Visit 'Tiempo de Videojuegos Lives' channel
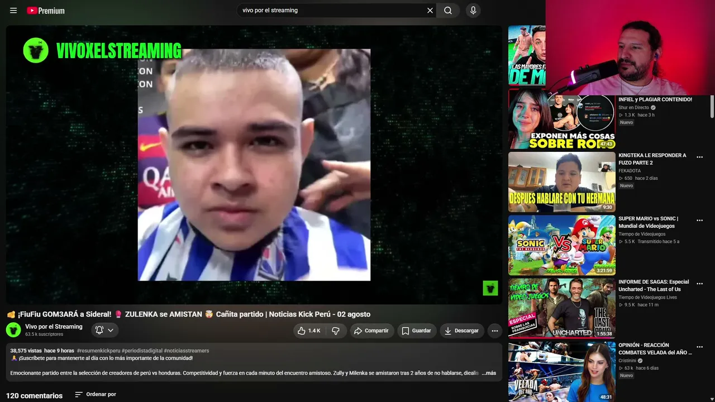Screen dimensions: 715x402 point(647,297)
